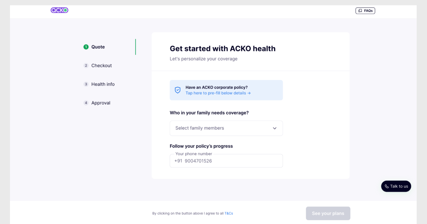Image resolution: width=427 pixels, height=224 pixels.
Task: Click the Talk to us button
Action: coord(396,186)
